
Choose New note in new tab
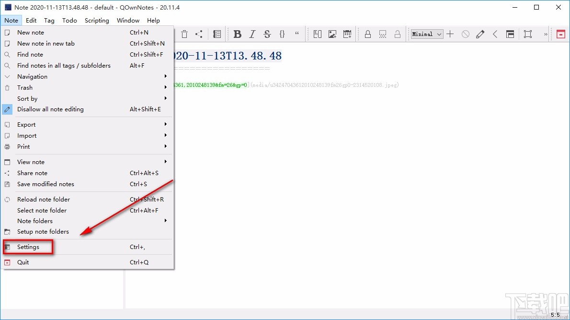[x=87, y=43]
